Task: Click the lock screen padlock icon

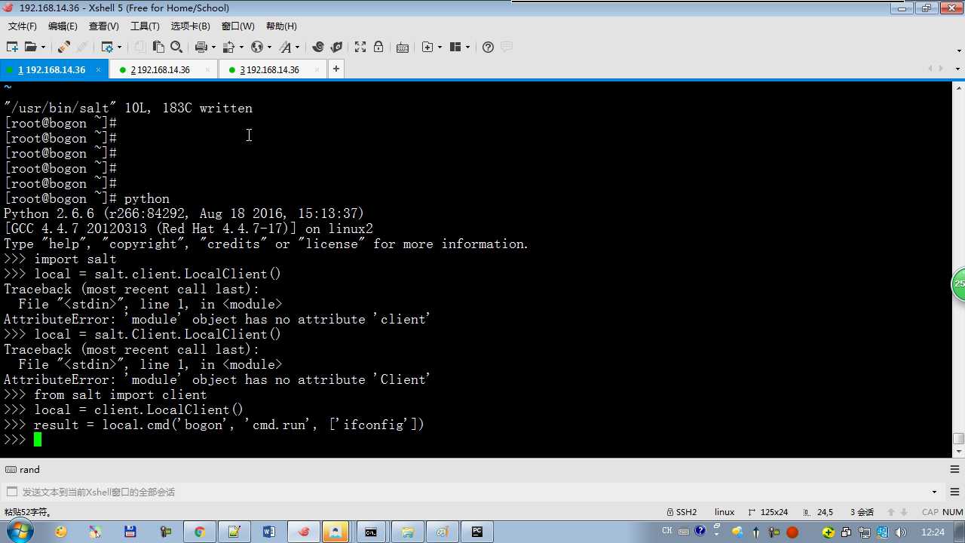Action: pyautogui.click(x=378, y=47)
